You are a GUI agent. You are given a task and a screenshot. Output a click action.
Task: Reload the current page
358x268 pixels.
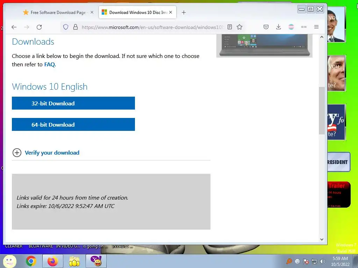[39, 27]
